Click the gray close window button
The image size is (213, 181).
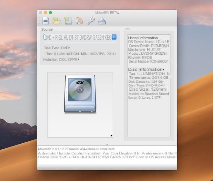41,13
